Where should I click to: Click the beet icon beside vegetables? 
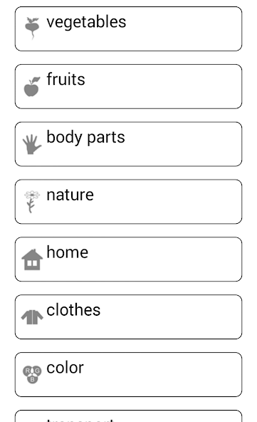32,29
